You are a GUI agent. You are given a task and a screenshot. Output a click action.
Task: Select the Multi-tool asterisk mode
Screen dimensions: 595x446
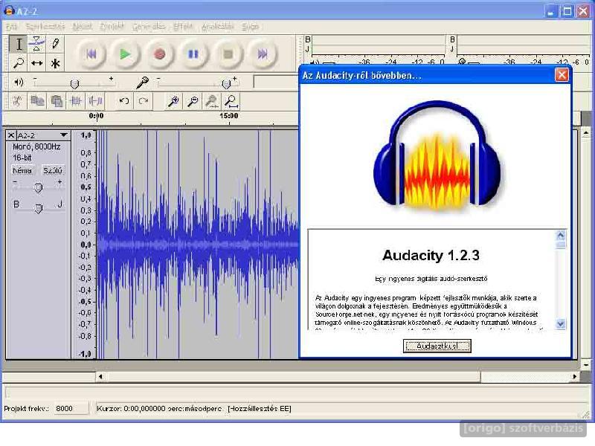tap(55, 63)
